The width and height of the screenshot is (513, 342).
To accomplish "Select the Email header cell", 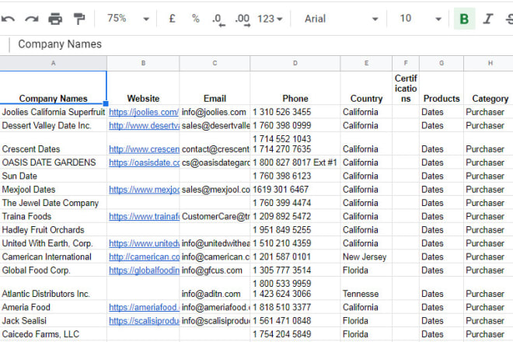I will pos(215,88).
